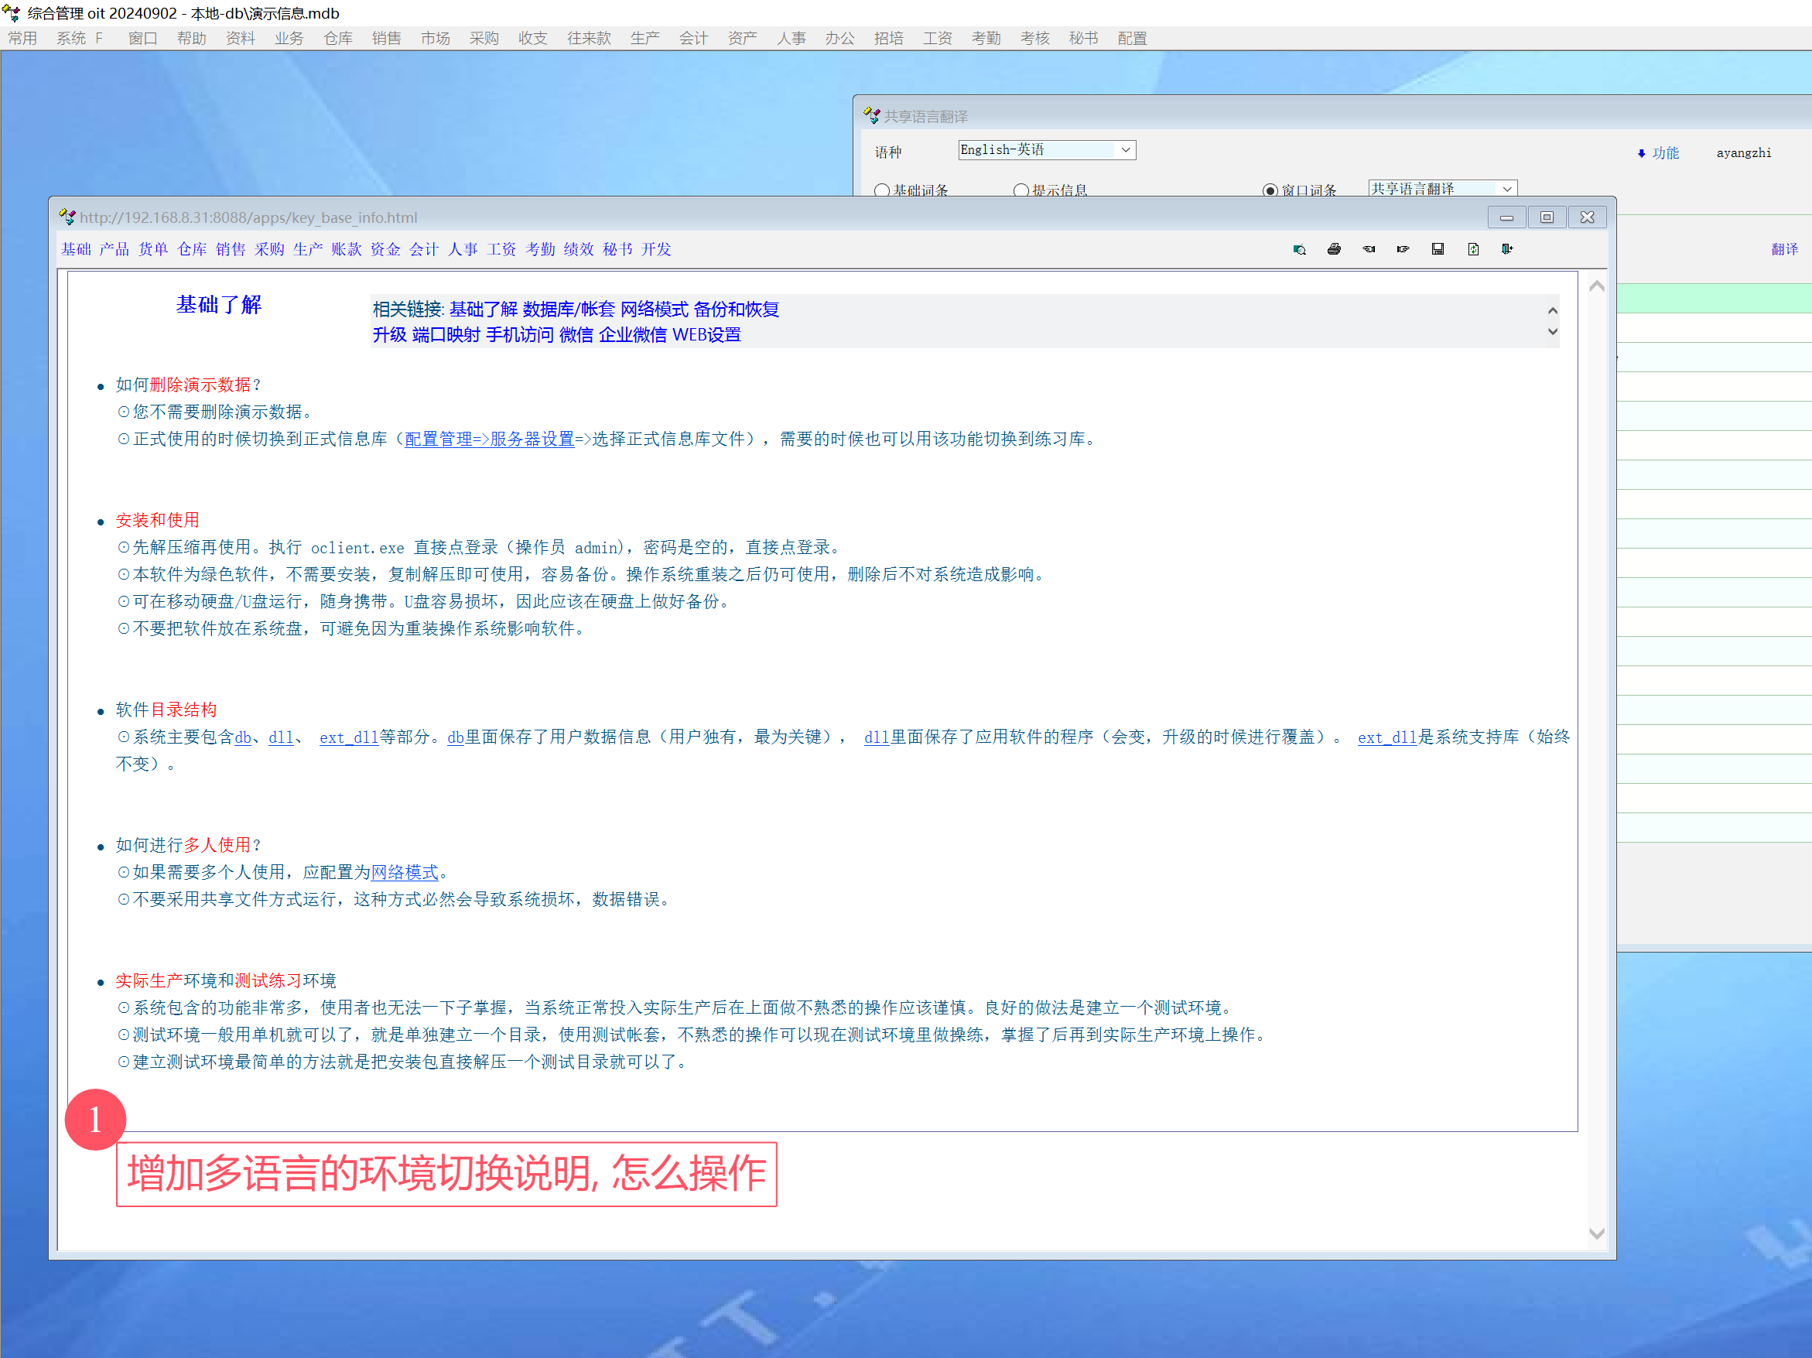Refresh the page with the green arrows icon
The image size is (1812, 1358).
pos(1473,250)
